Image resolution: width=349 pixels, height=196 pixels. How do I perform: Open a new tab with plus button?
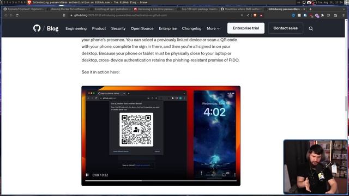[x=310, y=9]
